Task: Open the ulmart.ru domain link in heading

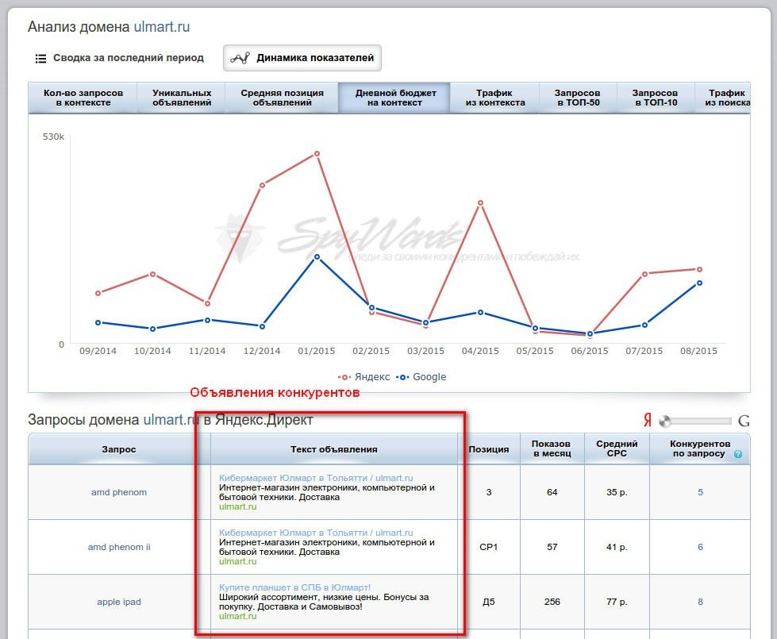Action: point(161,27)
